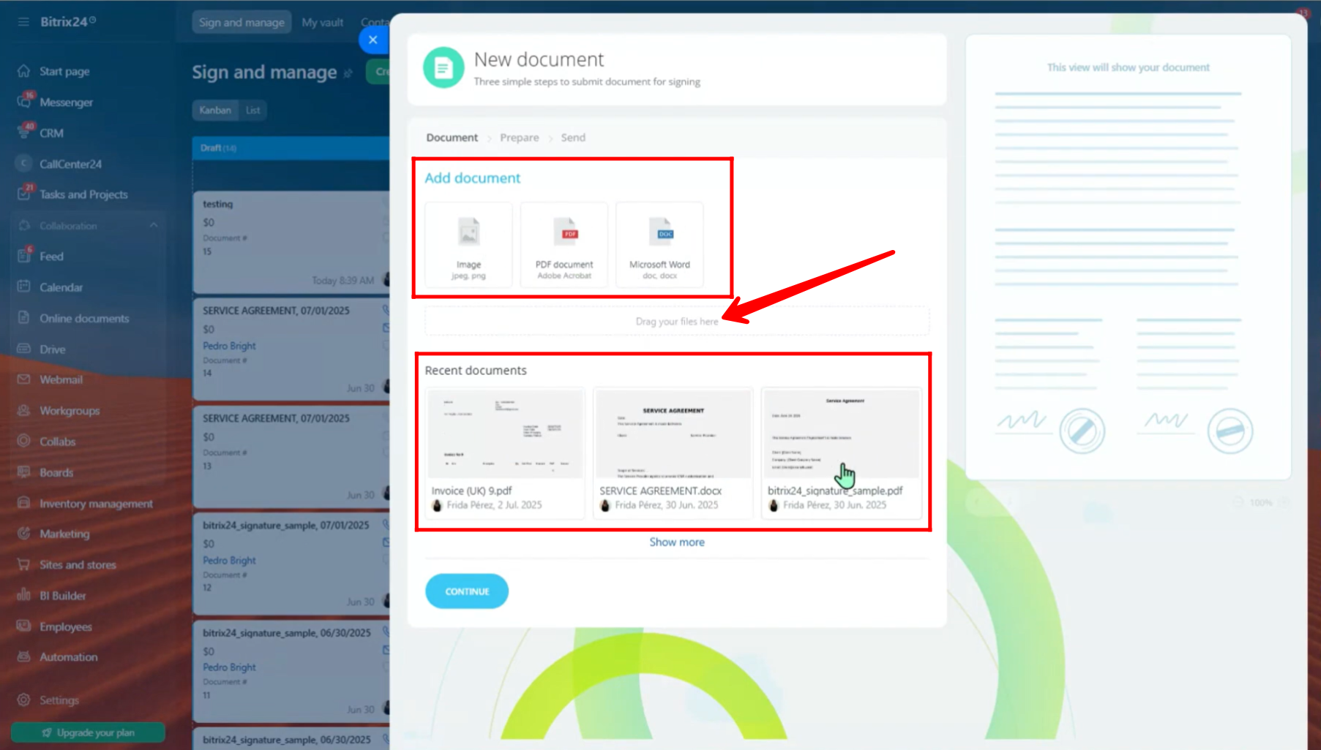Open Sign and manage top tab
The width and height of the screenshot is (1321, 750).
[x=242, y=22]
